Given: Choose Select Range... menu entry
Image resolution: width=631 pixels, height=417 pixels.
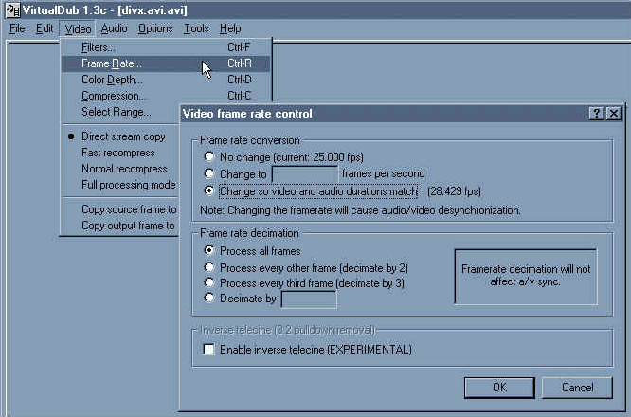Looking at the screenshot, I should tap(120, 112).
